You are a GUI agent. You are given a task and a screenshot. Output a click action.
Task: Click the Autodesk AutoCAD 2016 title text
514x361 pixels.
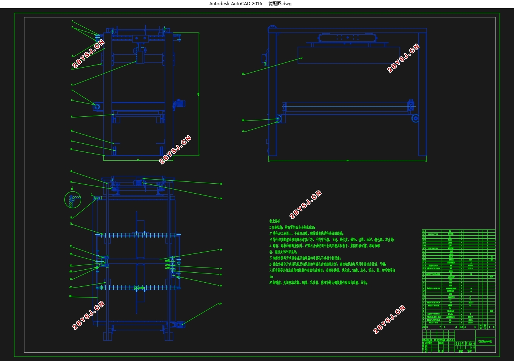click(236, 4)
